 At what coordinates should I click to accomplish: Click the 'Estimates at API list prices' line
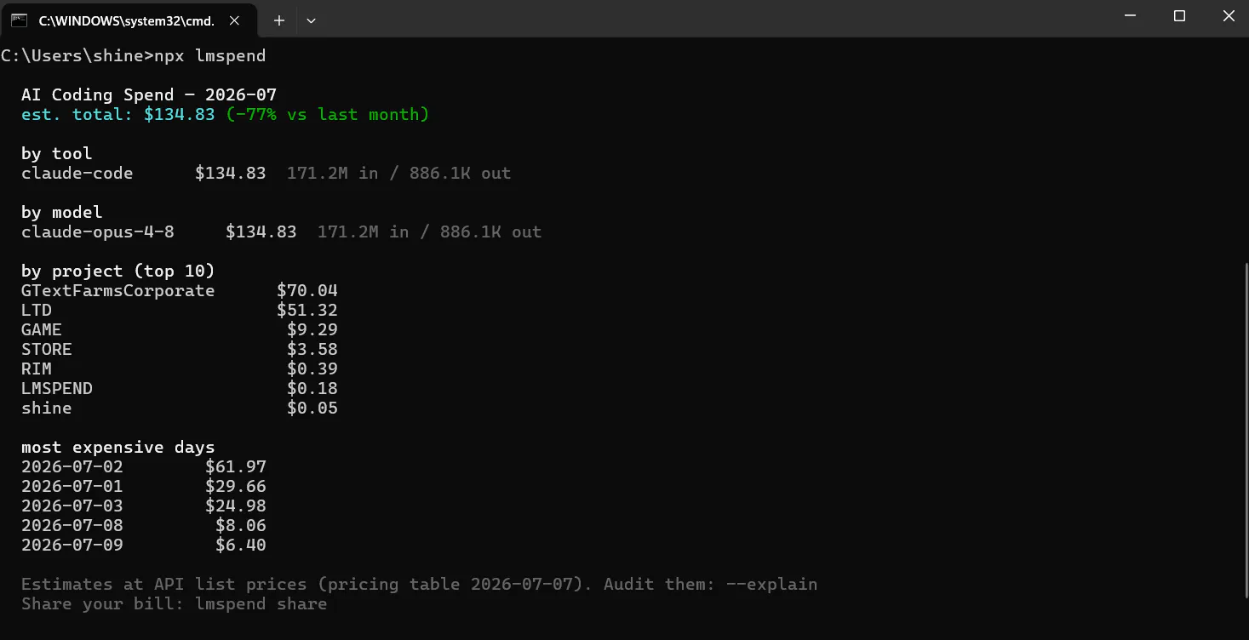419,584
